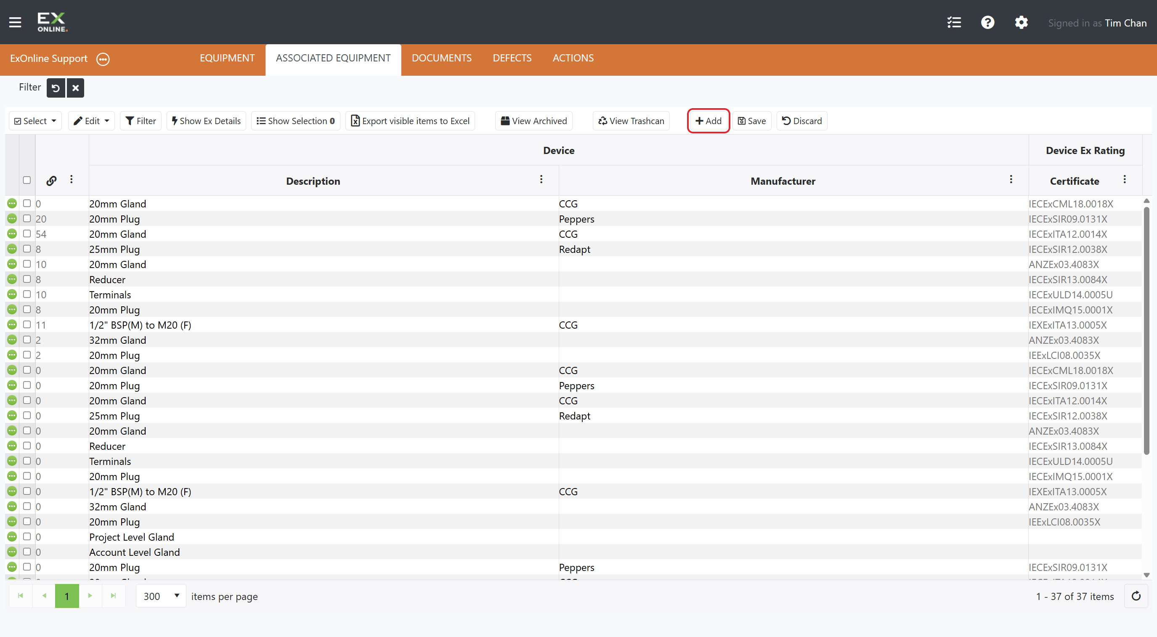Toggle the select-all header checkbox
The width and height of the screenshot is (1157, 637).
coord(27,180)
